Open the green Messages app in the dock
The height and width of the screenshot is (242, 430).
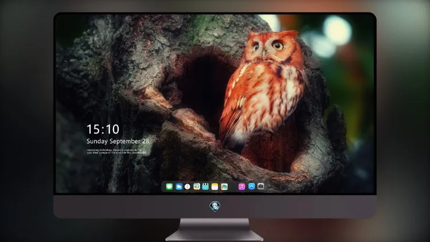pyautogui.click(x=169, y=186)
